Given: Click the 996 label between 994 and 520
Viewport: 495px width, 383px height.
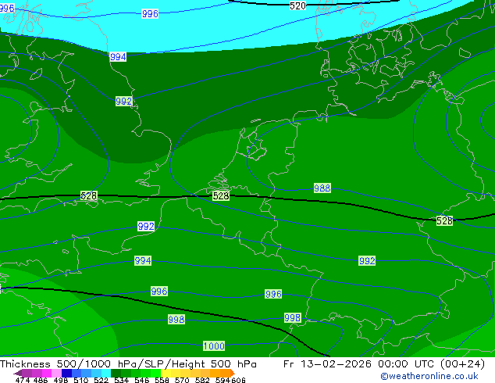Looking at the screenshot, I should click(150, 13).
